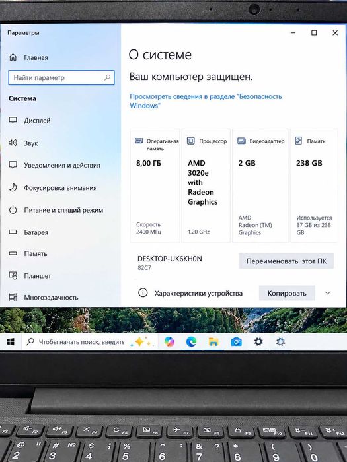Click the Питание и спящий режим power icon
The height and width of the screenshot is (462, 347).
tap(13, 210)
